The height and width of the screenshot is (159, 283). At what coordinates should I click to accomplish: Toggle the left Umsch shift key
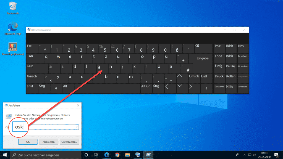(x=35, y=78)
